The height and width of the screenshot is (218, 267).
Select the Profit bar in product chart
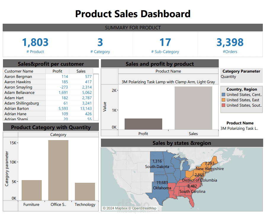[x=143, y=124]
